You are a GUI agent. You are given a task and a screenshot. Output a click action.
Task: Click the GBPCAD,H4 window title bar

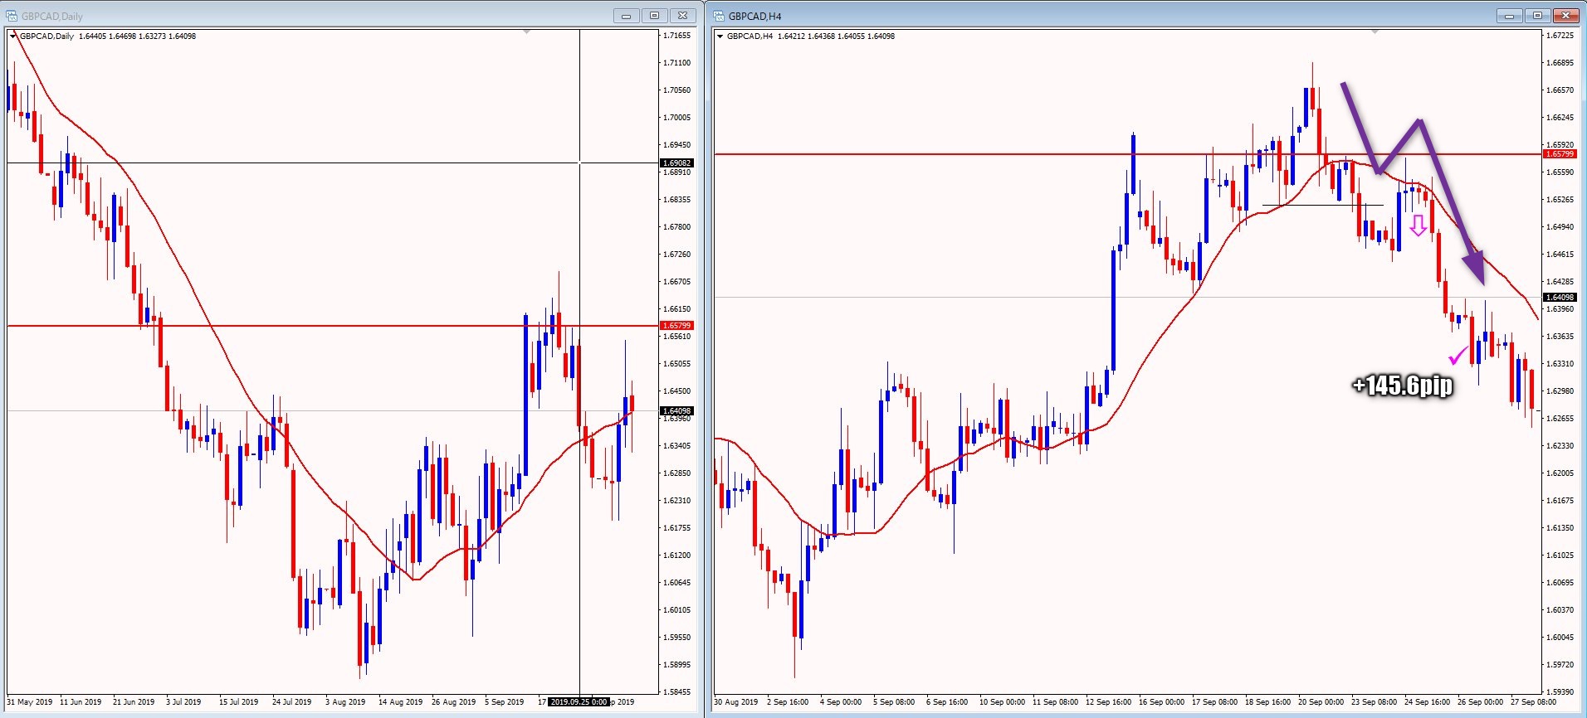(x=1079, y=16)
